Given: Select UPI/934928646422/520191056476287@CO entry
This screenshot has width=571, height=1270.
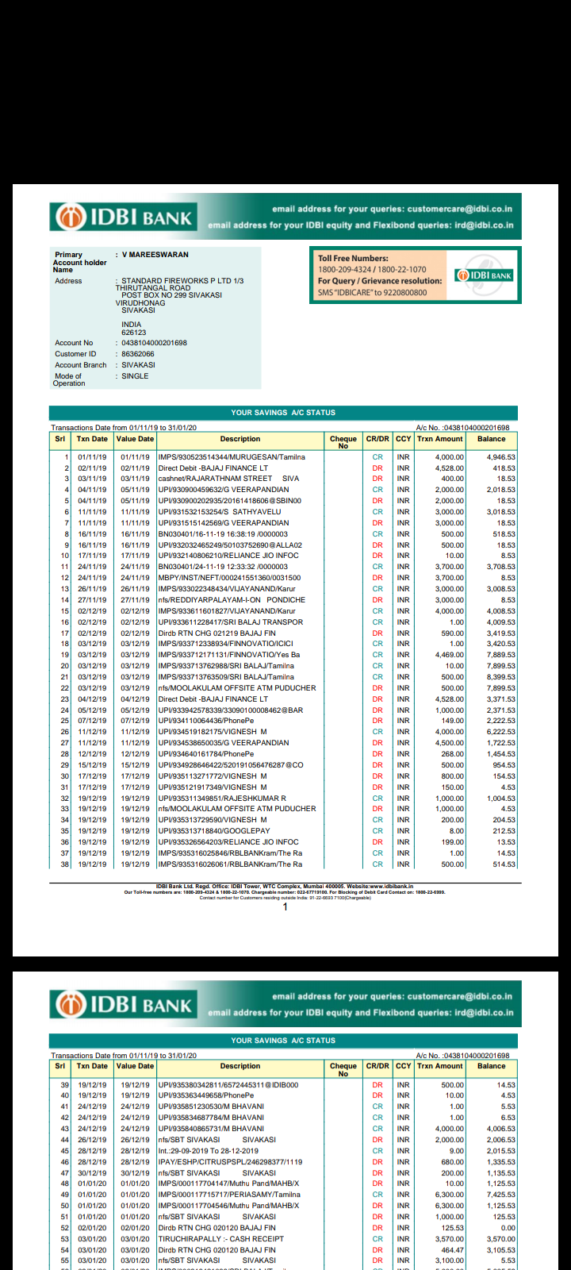Looking at the screenshot, I should coord(231,765).
